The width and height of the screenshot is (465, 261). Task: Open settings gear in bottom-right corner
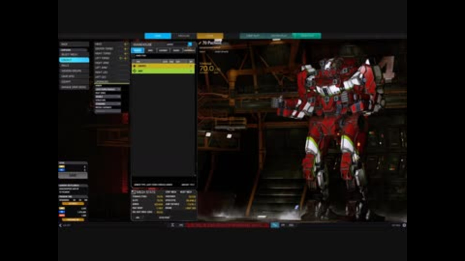point(404,226)
